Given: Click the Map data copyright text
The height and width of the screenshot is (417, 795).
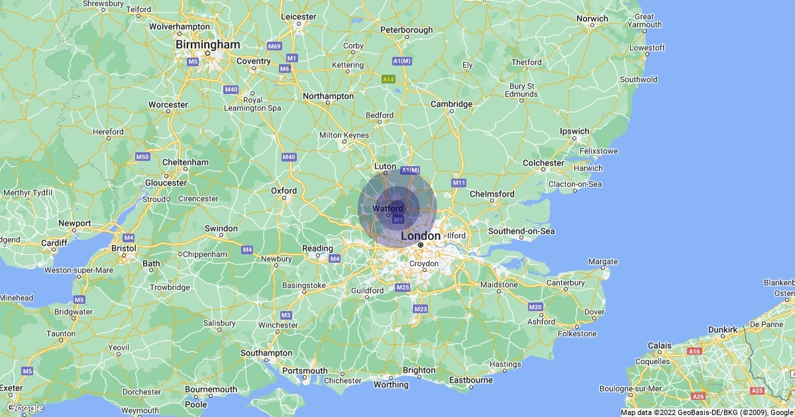Looking at the screenshot, I should [x=707, y=412].
